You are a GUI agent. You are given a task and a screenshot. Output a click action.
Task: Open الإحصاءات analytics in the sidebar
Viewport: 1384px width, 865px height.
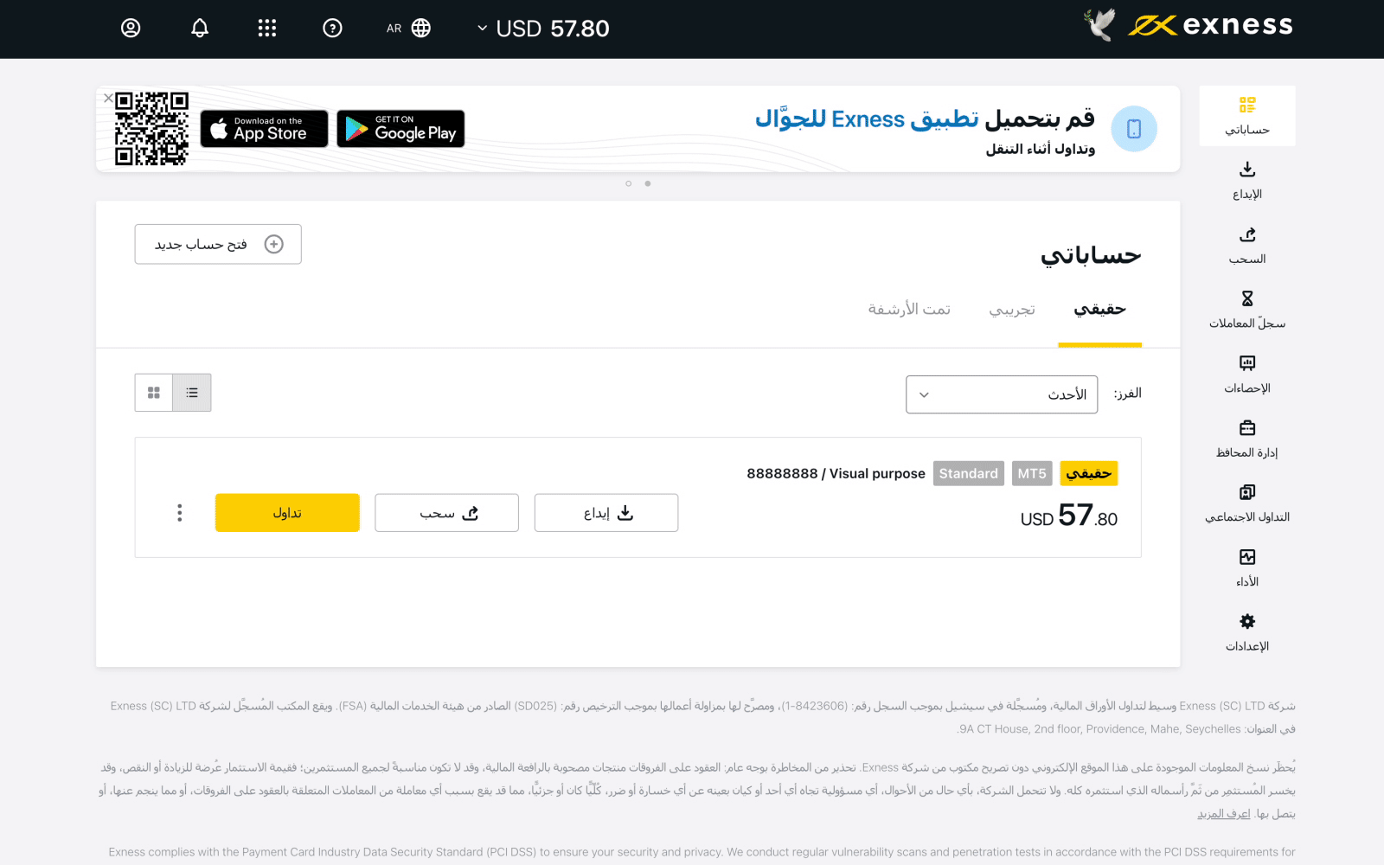pyautogui.click(x=1247, y=374)
